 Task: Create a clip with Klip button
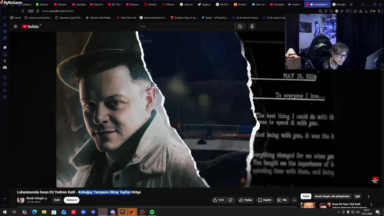click(282, 200)
